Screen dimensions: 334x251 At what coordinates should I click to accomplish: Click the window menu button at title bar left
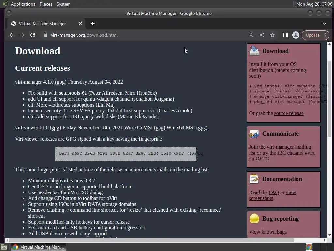pos(9,13)
